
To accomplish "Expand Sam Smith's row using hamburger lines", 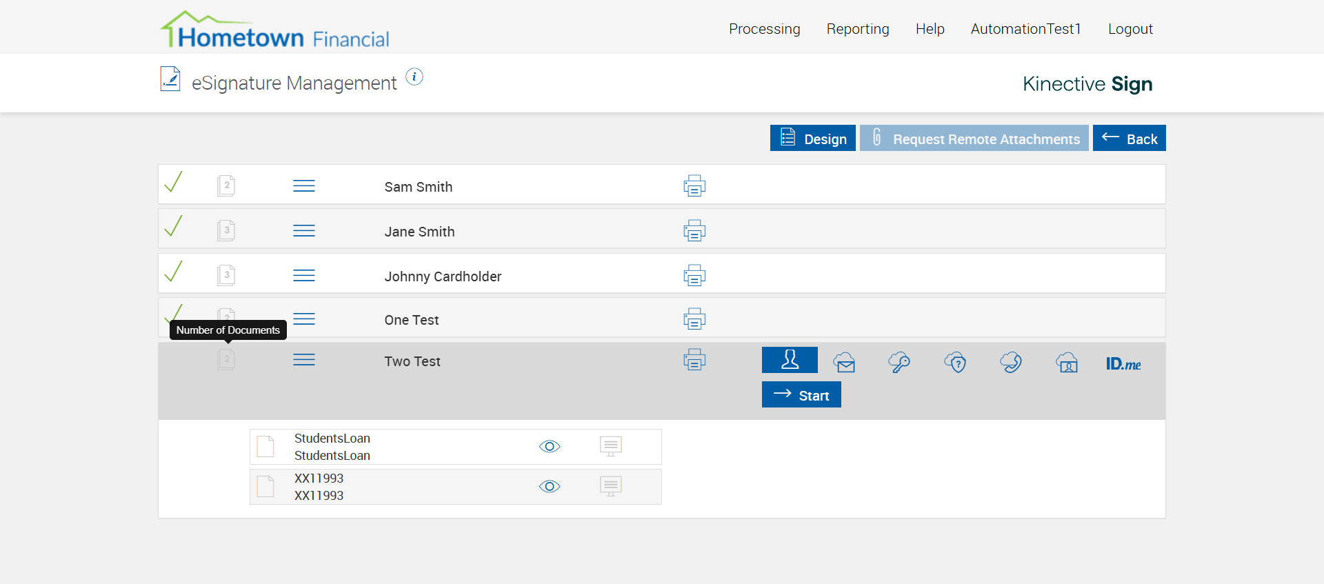I will coord(304,186).
